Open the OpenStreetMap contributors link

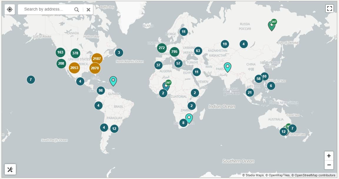pos(314,175)
